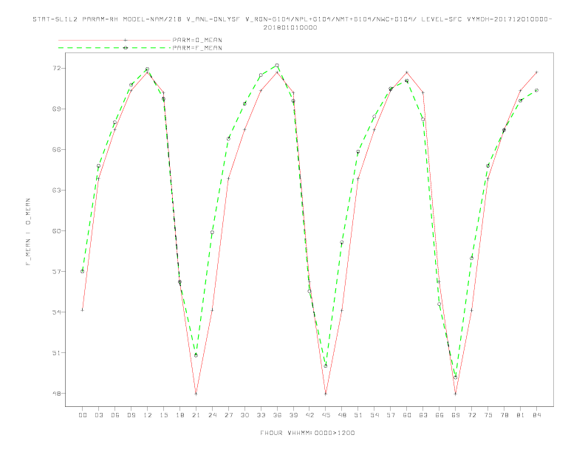The image size is (585, 452).
Task: Click the x-axis tick label 33
Action: click(x=261, y=415)
